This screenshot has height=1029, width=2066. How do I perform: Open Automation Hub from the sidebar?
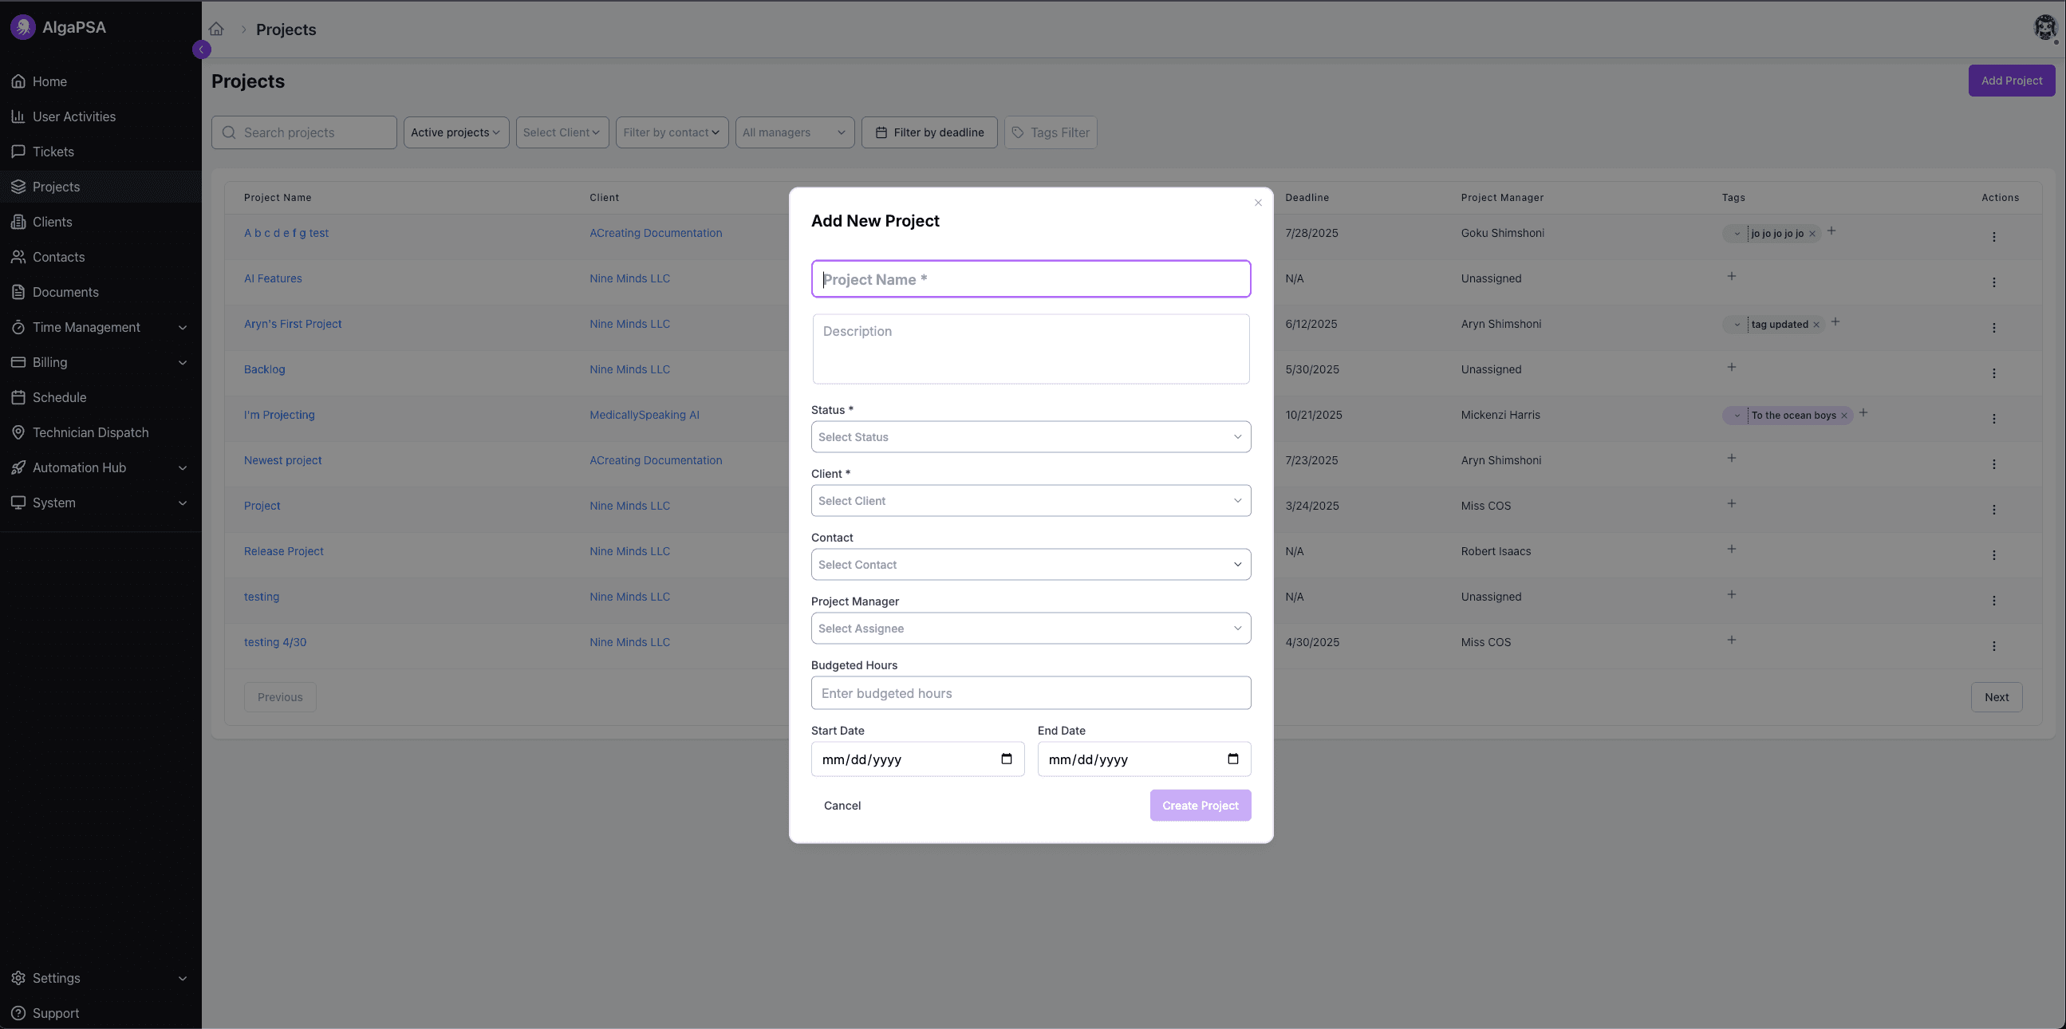[80, 467]
